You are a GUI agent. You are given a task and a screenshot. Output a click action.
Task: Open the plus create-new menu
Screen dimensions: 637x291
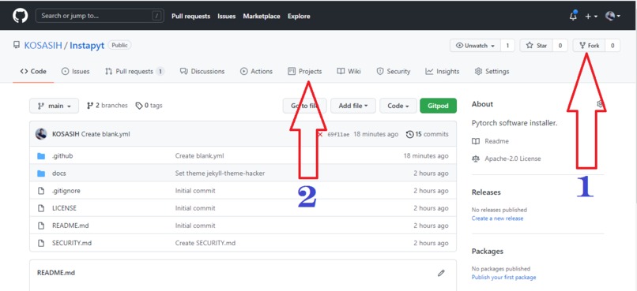tap(590, 17)
